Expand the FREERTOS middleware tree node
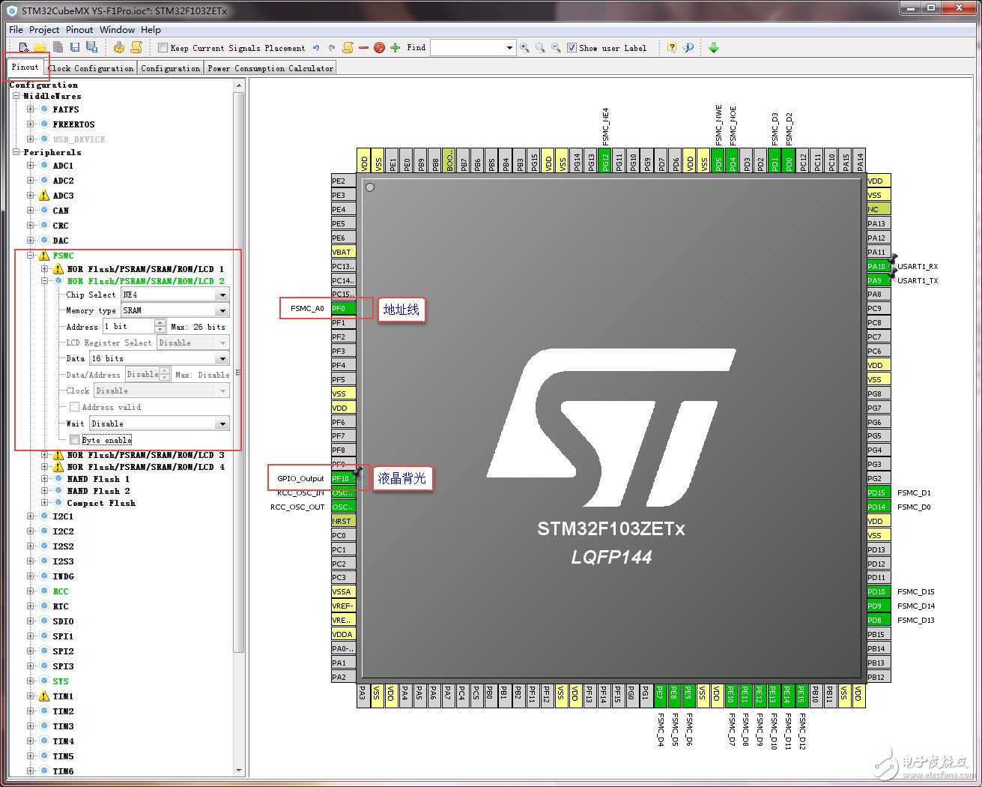Viewport: 982px width, 787px height. pos(31,124)
